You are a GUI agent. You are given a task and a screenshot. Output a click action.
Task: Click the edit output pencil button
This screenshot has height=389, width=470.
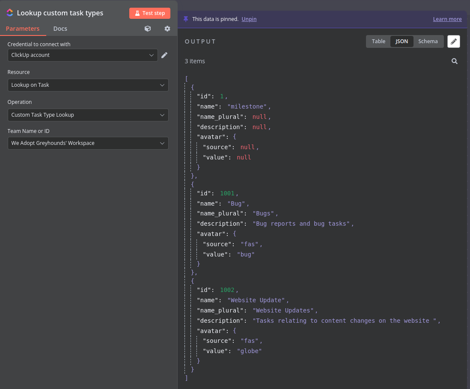(453, 41)
